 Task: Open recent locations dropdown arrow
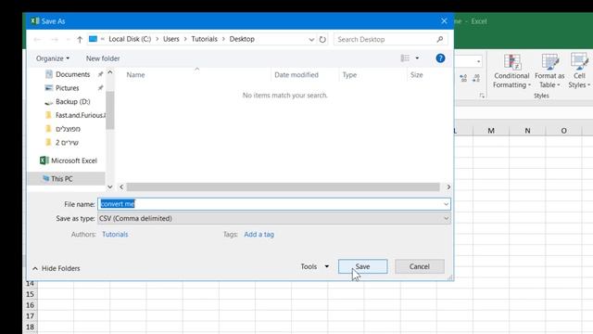click(68, 39)
